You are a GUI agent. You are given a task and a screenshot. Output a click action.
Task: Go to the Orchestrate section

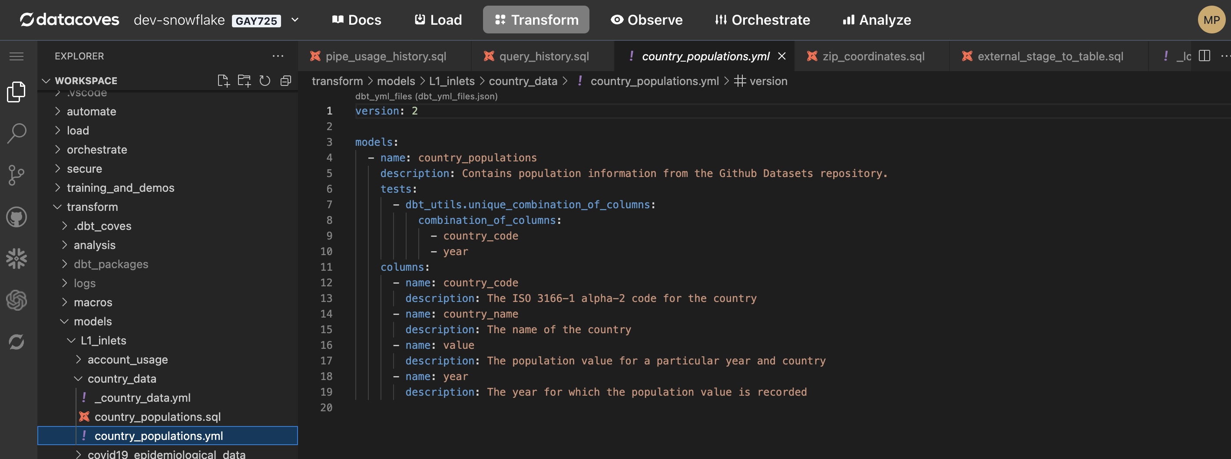(762, 20)
